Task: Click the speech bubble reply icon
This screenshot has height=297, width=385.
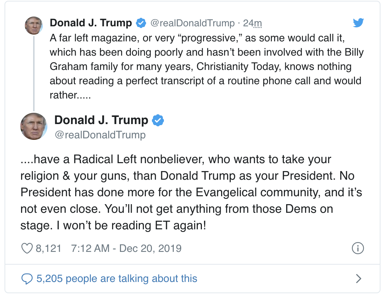Action: (x=27, y=279)
